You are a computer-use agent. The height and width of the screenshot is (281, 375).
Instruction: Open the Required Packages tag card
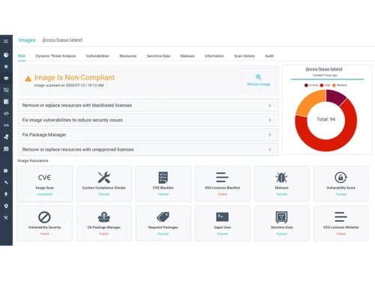(163, 223)
